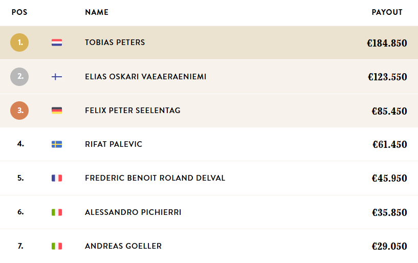Click the Italian flag beside Alessandro Pichierri
The width and height of the screenshot is (418, 263).
pos(57,212)
